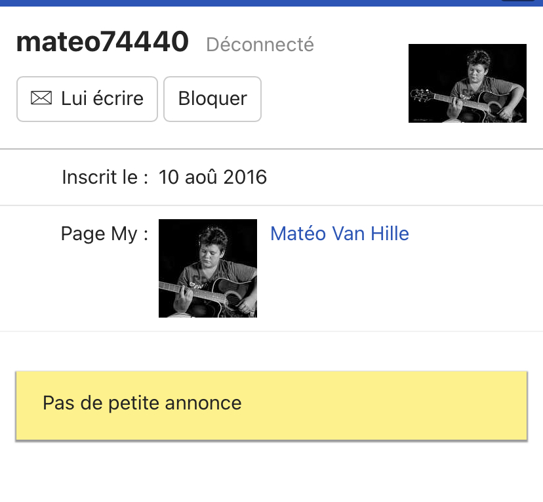Screen dimensions: 543x502
Task: Select the mateo74440 username heading
Action: [x=102, y=41]
